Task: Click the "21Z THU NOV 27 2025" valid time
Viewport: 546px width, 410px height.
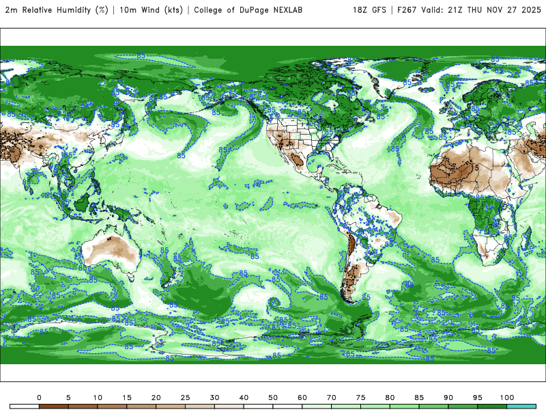Action: pyautogui.click(x=494, y=10)
